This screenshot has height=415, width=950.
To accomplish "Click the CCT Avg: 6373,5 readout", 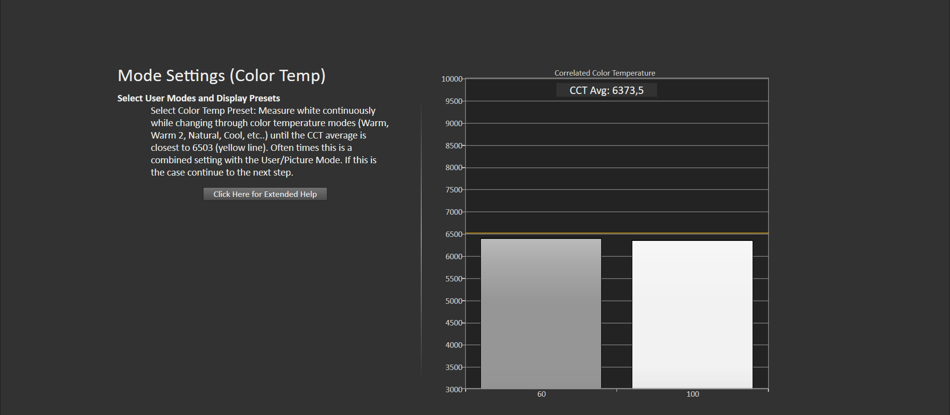I will [x=606, y=91].
